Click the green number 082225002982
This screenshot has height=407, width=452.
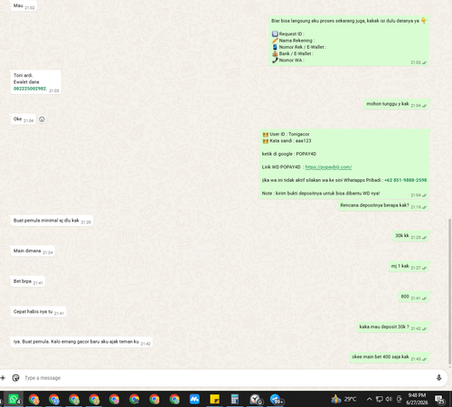[30, 89]
